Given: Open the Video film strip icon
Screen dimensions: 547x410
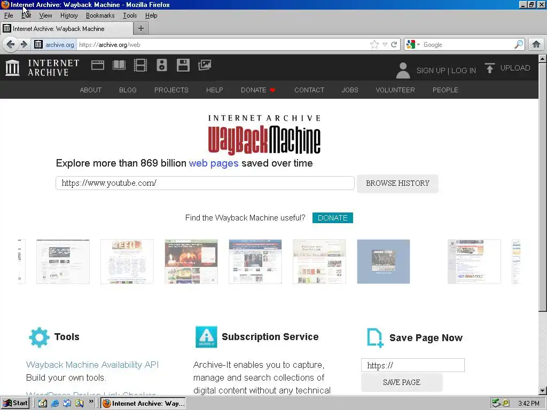Looking at the screenshot, I should (x=140, y=65).
